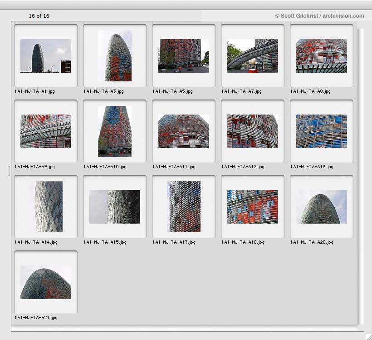
Task: Select the 1A1-NJ-TA-A11.jpg thumbnail
Action: tap(184, 131)
